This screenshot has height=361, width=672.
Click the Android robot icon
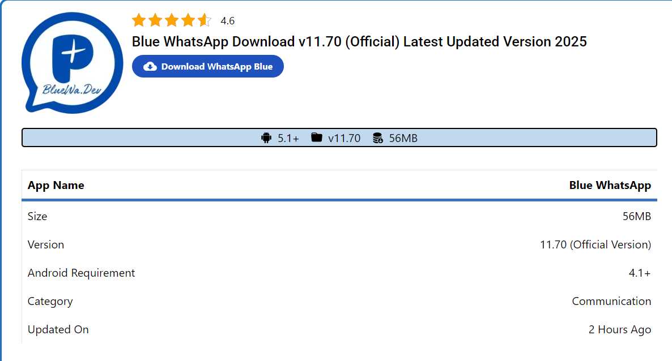[266, 138]
